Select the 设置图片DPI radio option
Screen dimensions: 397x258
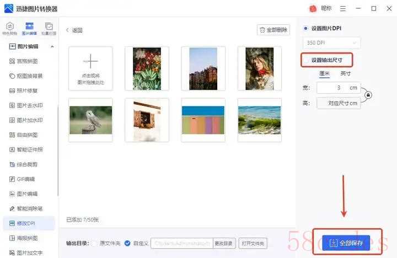(x=306, y=28)
